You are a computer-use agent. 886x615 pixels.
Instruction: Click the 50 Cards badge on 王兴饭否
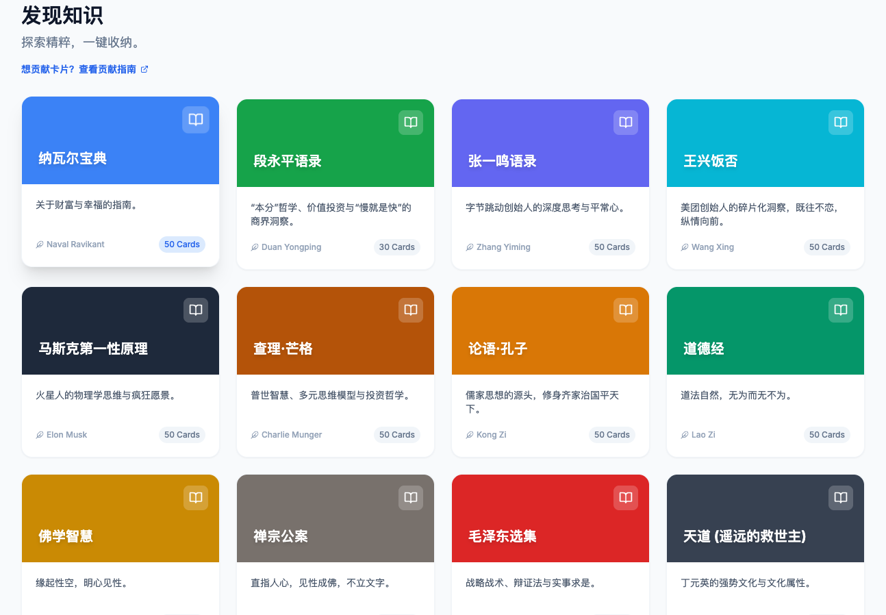(x=827, y=247)
